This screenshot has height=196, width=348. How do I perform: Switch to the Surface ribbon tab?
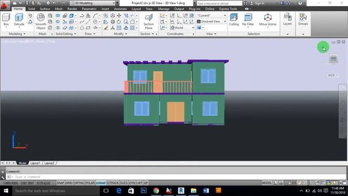click(45, 9)
